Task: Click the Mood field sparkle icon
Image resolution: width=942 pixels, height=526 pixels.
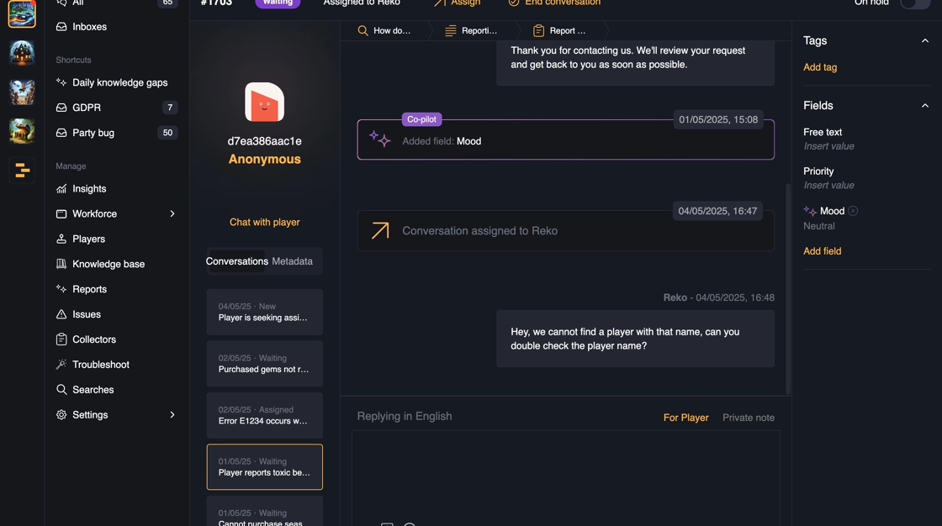Action: click(810, 211)
